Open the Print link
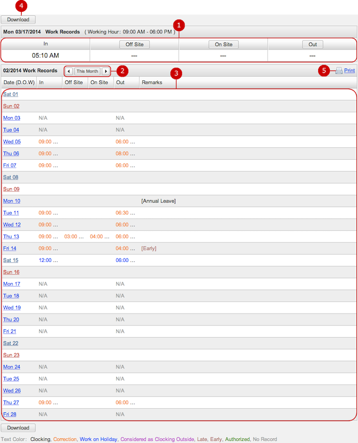 tap(349, 71)
